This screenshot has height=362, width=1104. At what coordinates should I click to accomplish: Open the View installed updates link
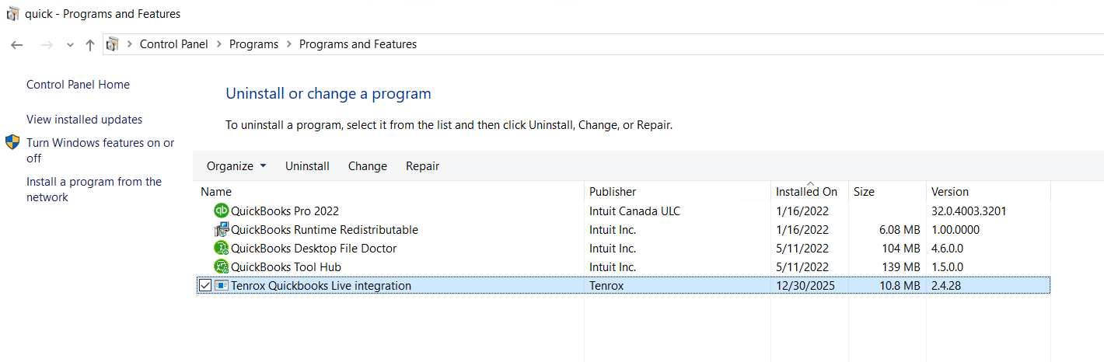click(x=84, y=120)
